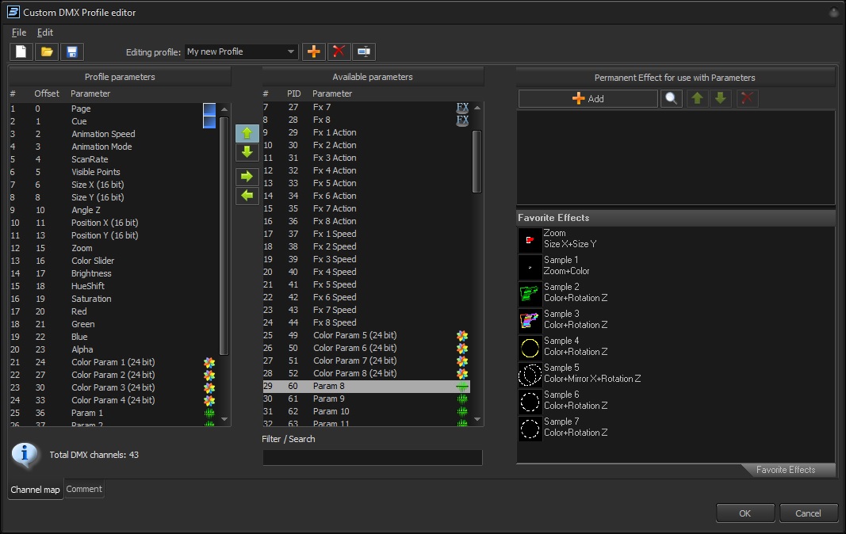Image resolution: width=846 pixels, height=534 pixels.
Task: Click the right arrow between the parameter lists
Action: point(247,176)
